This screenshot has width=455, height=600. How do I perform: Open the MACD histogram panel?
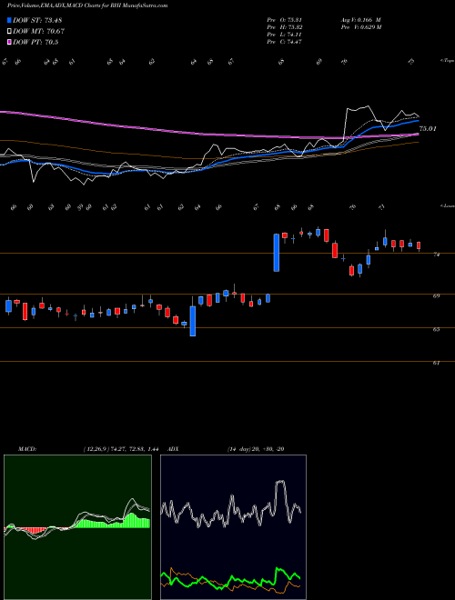(77, 527)
